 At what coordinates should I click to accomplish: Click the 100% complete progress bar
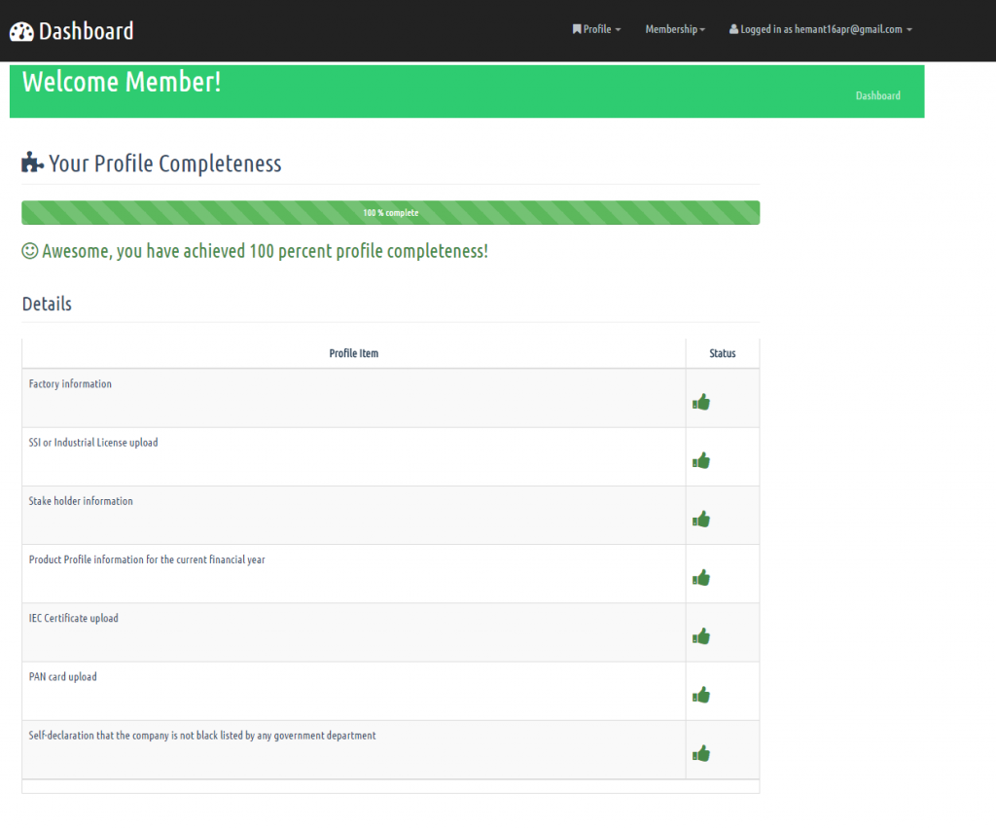(390, 212)
